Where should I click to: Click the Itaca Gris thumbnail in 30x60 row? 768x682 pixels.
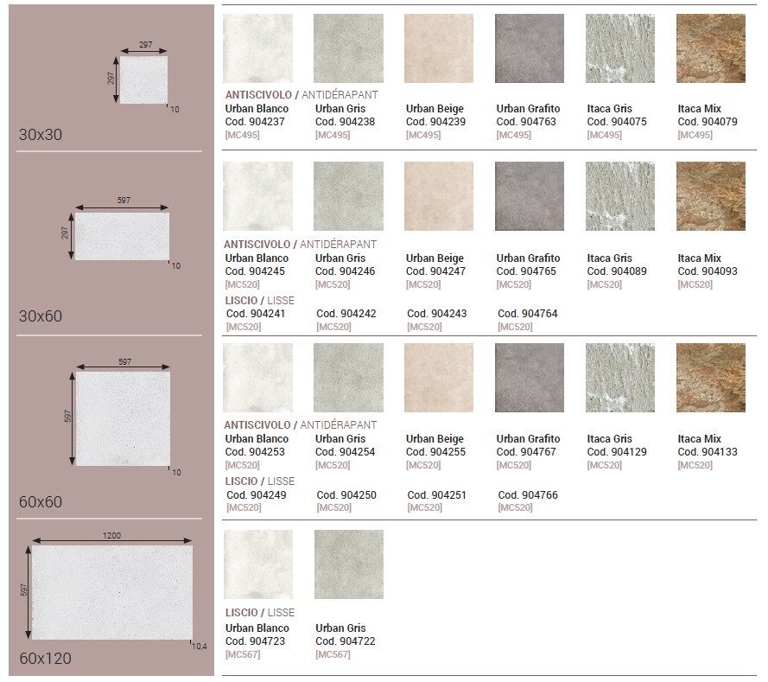pyautogui.click(x=620, y=196)
